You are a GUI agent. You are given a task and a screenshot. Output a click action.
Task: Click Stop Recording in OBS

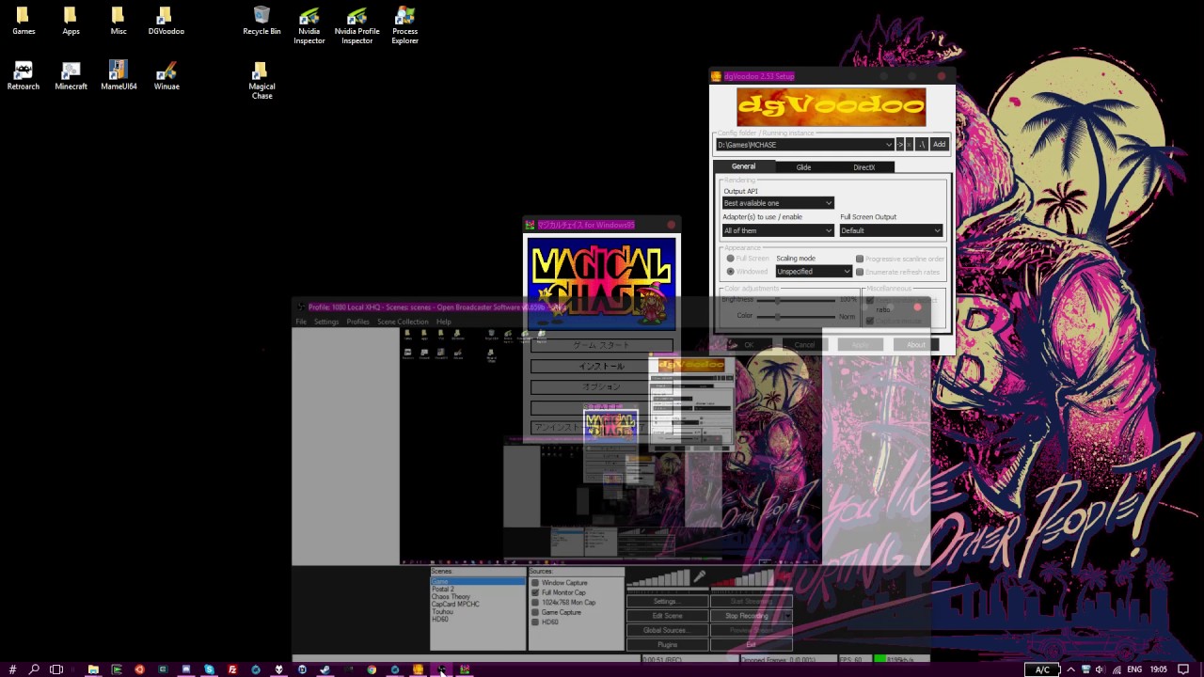pyautogui.click(x=747, y=616)
